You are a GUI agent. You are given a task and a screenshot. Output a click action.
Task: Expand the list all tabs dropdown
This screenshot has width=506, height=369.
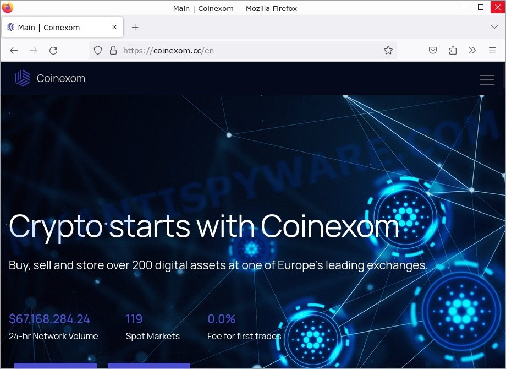pos(494,27)
